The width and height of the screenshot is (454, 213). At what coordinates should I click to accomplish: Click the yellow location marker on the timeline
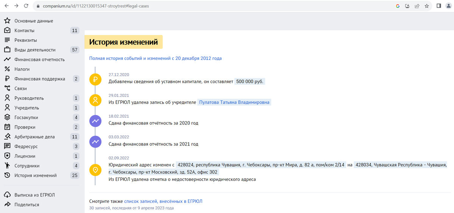click(95, 170)
